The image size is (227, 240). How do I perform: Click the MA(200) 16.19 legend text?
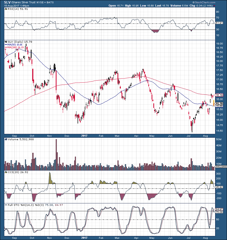15,47
